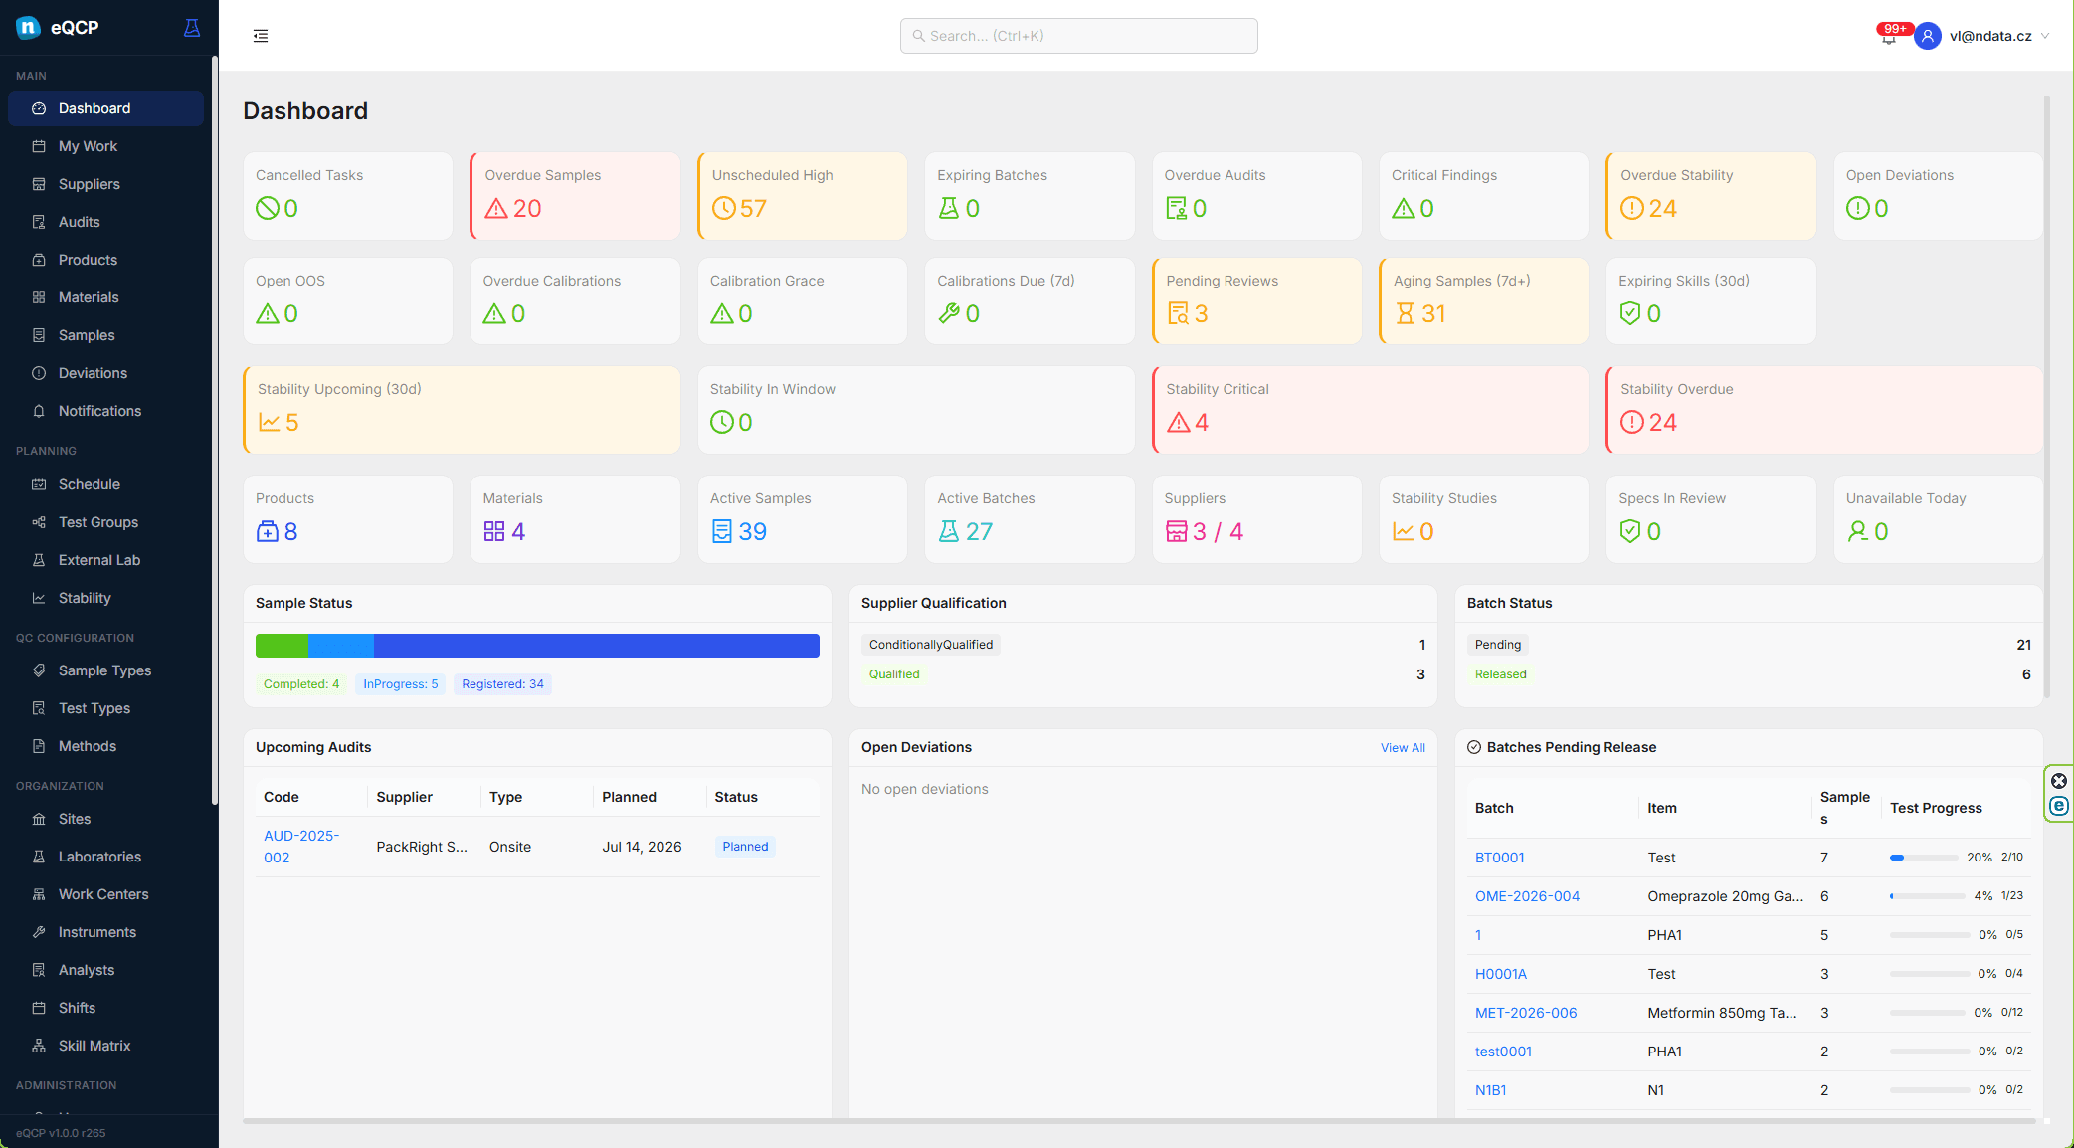This screenshot has height=1148, width=2074.
Task: Click the Skill Matrix icon
Action: point(39,1046)
